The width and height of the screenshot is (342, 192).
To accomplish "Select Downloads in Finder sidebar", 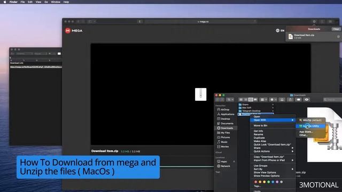I will click(226, 128).
